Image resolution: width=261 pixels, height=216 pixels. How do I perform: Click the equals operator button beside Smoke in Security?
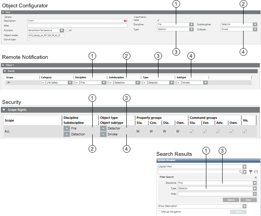(103, 135)
